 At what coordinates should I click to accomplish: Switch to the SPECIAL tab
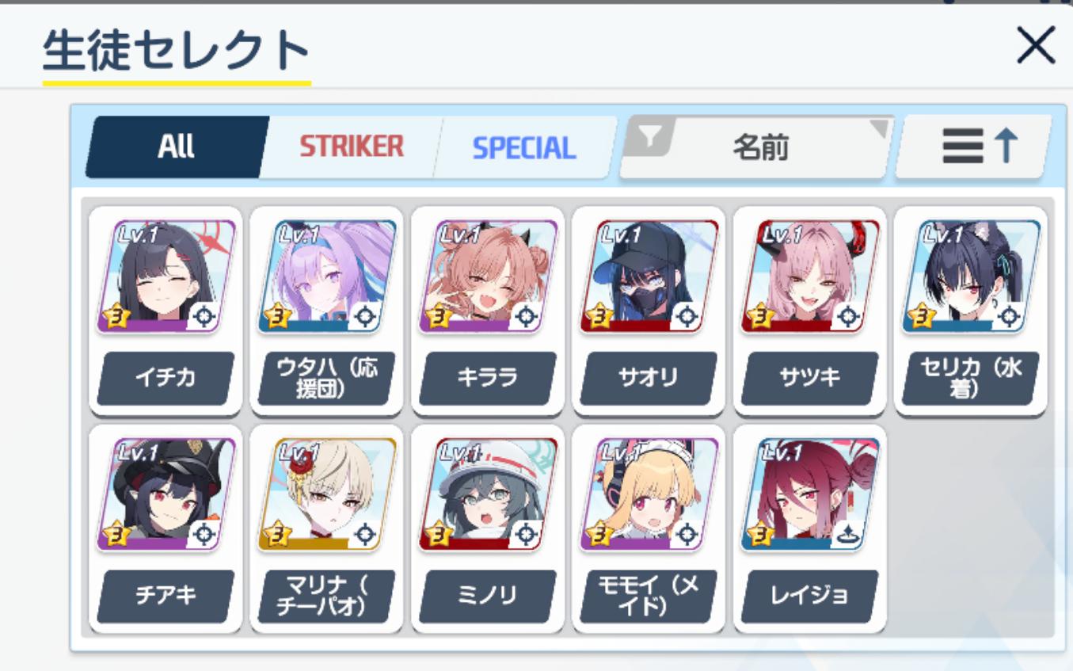pyautogui.click(x=524, y=147)
